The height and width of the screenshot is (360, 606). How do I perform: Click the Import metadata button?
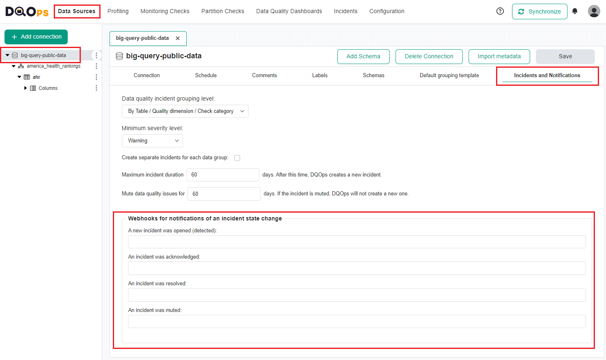499,56
